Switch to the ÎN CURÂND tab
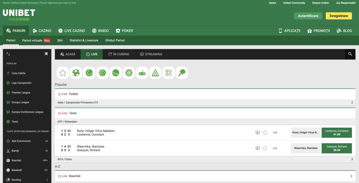The width and height of the screenshot is (359, 183). coord(119,54)
